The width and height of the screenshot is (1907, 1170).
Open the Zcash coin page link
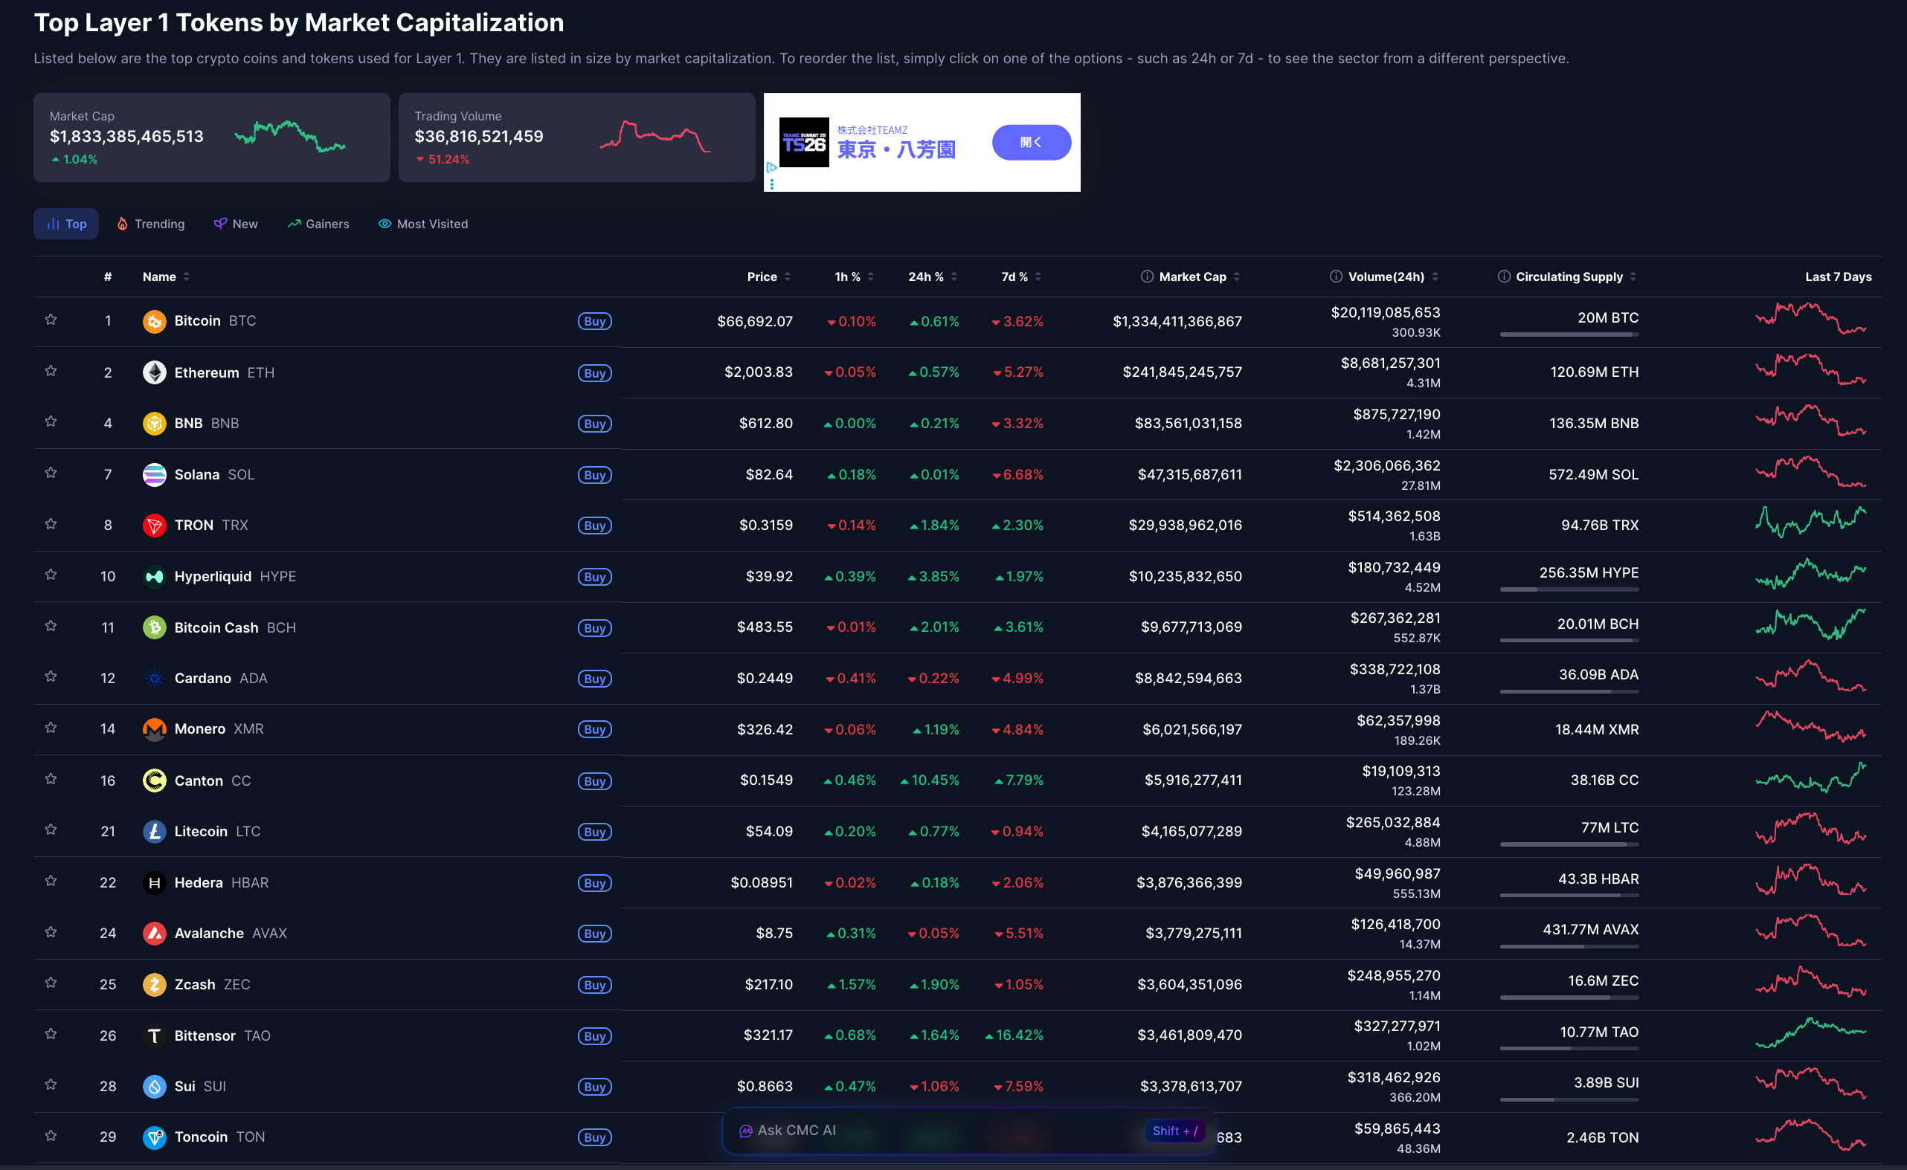tap(195, 984)
